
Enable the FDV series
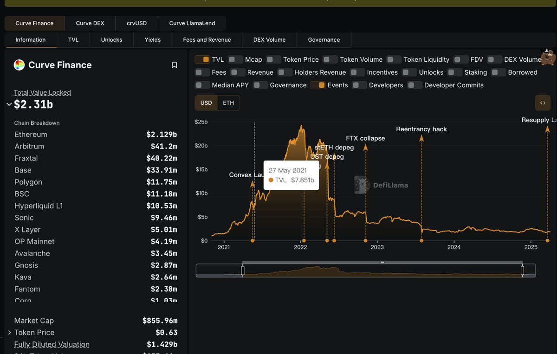tap(461, 59)
